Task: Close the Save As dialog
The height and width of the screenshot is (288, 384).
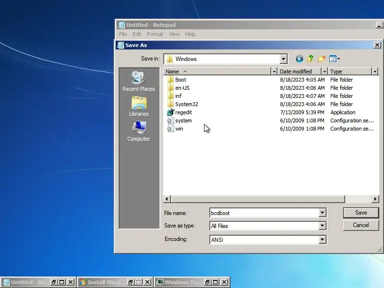Action: click(377, 45)
